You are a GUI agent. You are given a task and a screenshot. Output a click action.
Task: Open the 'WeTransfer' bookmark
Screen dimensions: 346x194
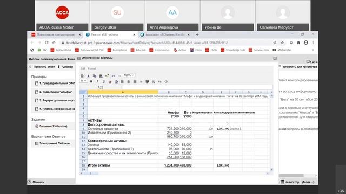(x=282, y=50)
